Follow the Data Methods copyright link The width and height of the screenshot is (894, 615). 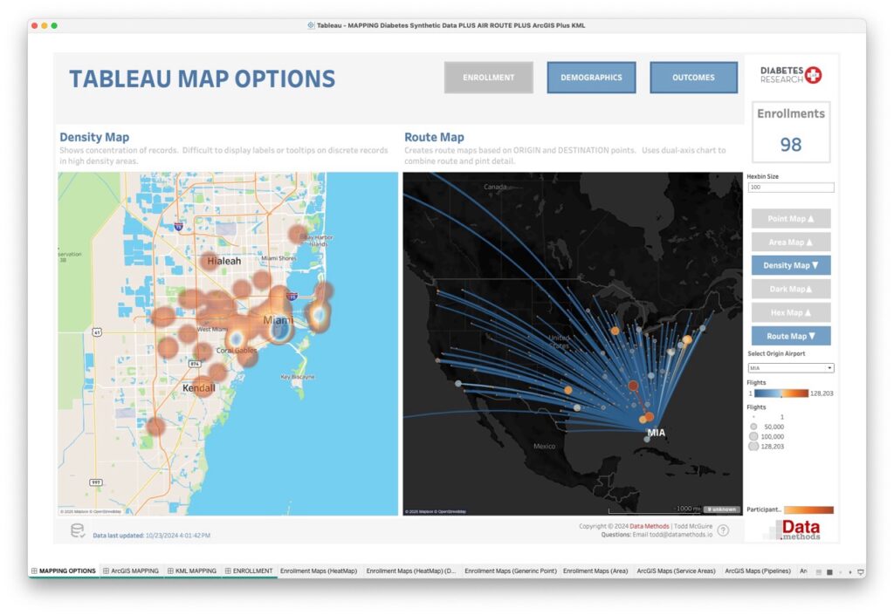tap(649, 526)
